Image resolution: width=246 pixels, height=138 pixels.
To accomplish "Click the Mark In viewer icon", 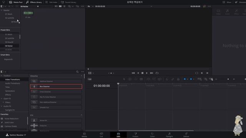I will [x=202, y=73].
